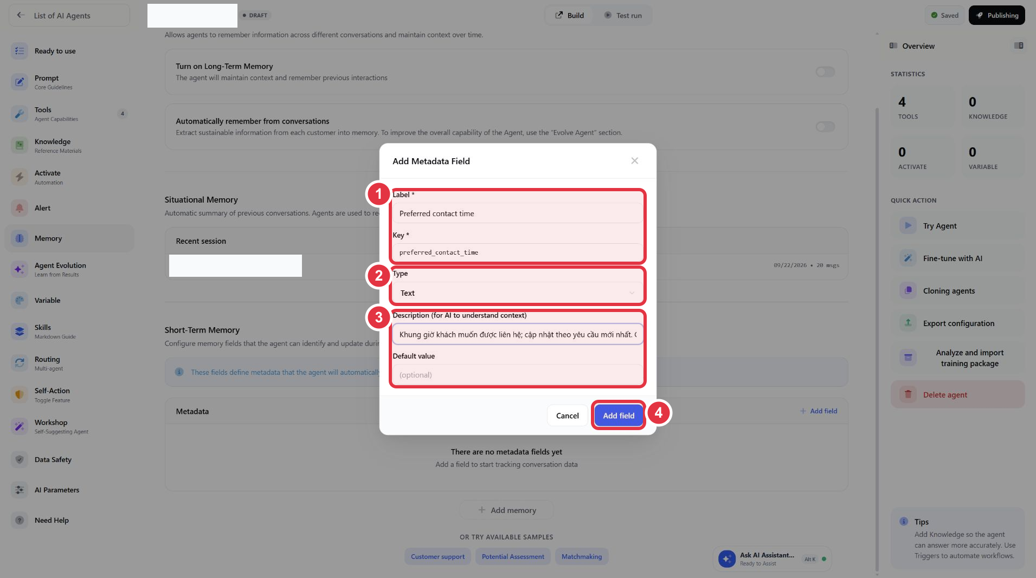1036x578 pixels.
Task: Click the right panel vertical scrollbar
Action: coord(877,339)
